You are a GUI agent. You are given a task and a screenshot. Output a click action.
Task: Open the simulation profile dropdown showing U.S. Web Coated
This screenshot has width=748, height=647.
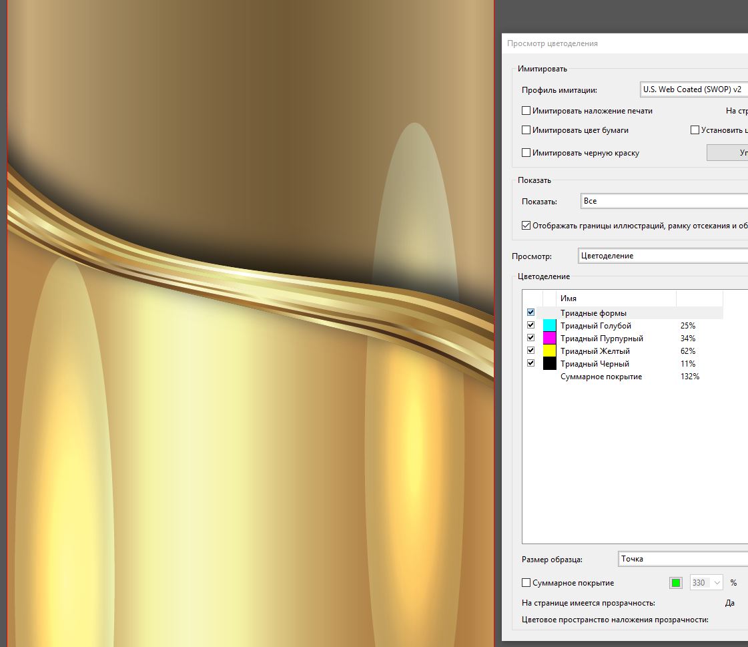[x=693, y=89]
